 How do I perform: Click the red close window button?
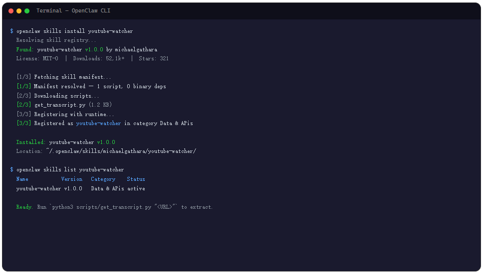coord(11,11)
